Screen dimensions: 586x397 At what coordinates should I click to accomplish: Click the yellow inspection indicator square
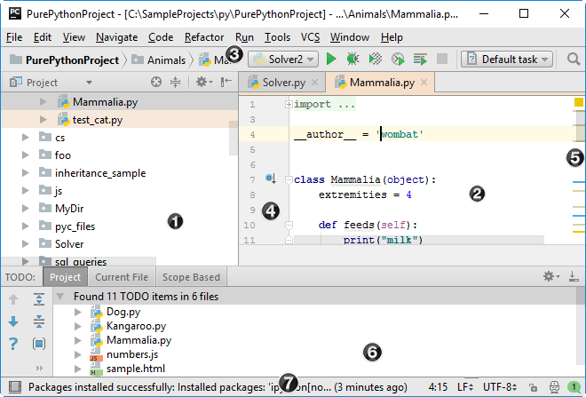[578, 103]
